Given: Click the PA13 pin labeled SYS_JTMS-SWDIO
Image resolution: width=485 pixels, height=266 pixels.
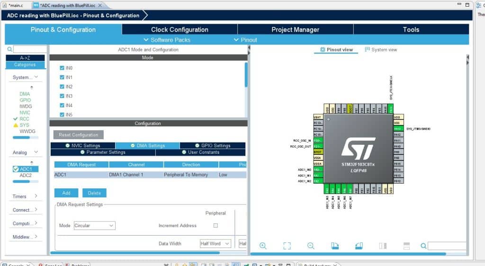Looking at the screenshot, I should pyautogui.click(x=398, y=129).
